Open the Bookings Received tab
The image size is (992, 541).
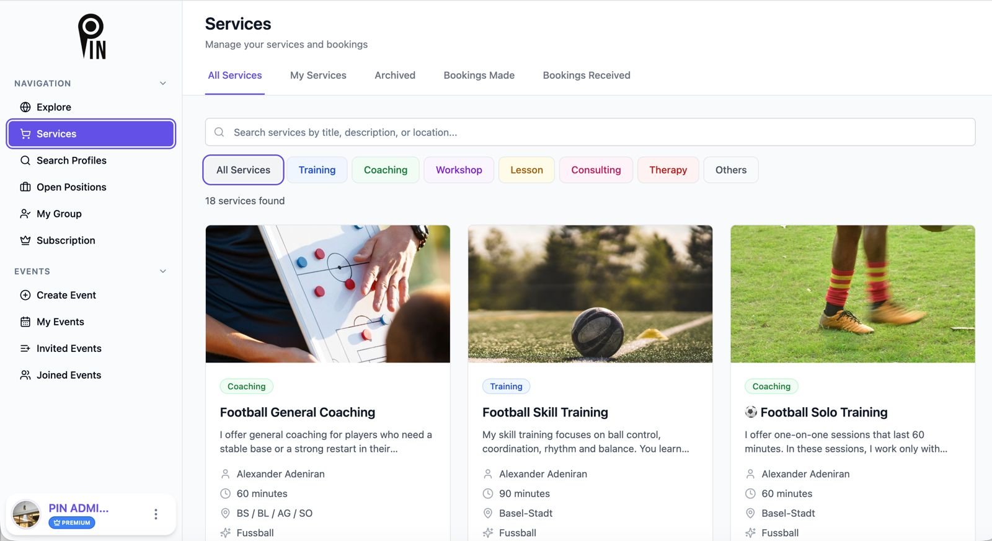(587, 76)
